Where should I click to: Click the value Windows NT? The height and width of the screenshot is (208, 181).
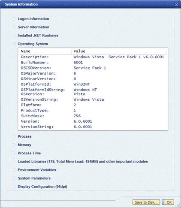click(85, 90)
